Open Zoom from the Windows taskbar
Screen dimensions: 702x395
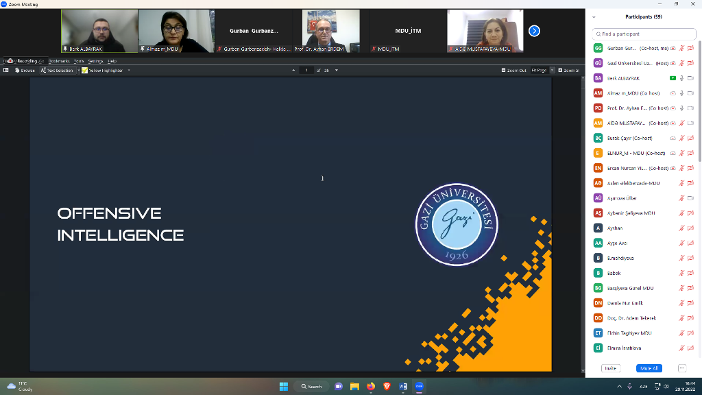[x=420, y=386]
